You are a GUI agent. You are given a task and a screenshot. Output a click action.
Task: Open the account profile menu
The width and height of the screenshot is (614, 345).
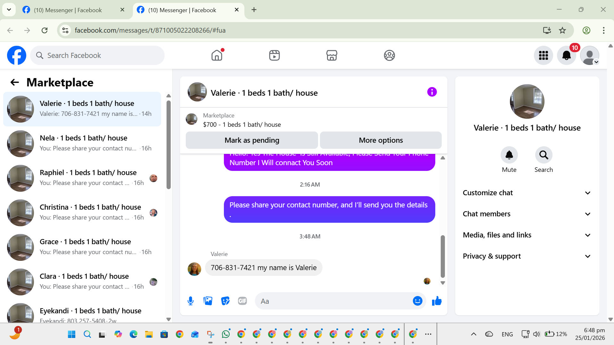pos(589,55)
